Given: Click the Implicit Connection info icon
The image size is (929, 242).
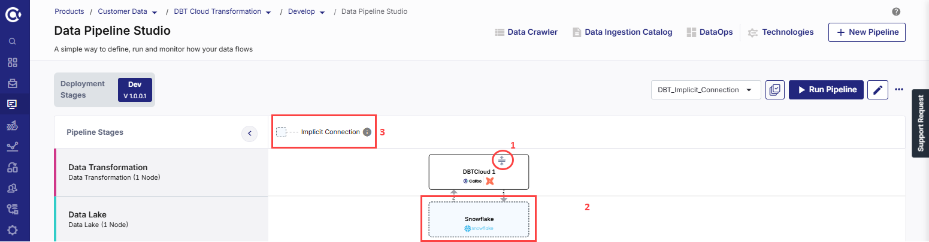Looking at the screenshot, I should point(367,132).
